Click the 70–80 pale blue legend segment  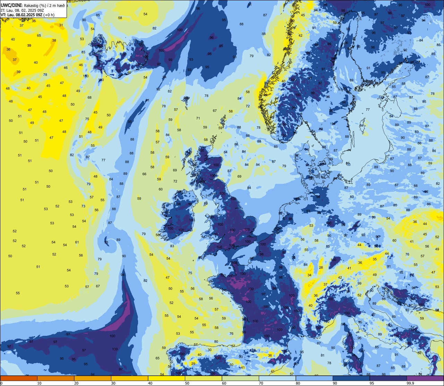277,378
